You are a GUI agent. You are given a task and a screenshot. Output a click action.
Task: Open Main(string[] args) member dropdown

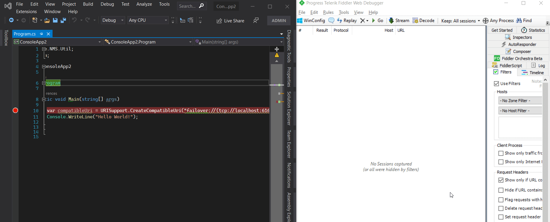click(239, 42)
